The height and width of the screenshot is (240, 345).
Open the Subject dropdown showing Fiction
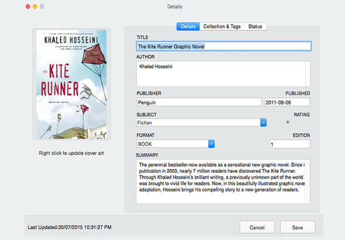click(201, 123)
